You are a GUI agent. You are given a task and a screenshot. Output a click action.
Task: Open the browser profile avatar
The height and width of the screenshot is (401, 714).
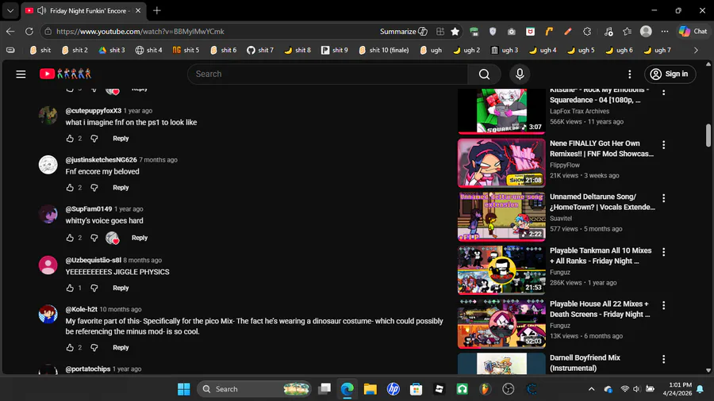[x=646, y=32]
